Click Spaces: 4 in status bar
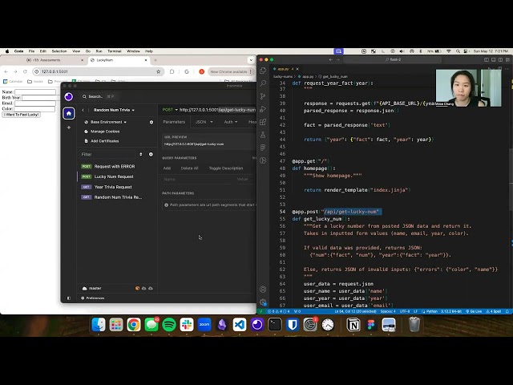This screenshot has height=385, width=513. coord(388,311)
